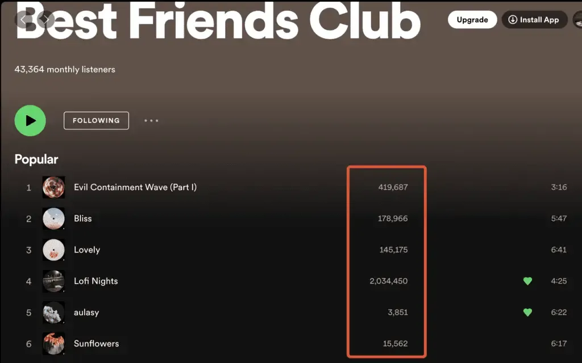
Task: Click the Sunflowers cover art
Action: click(x=53, y=343)
